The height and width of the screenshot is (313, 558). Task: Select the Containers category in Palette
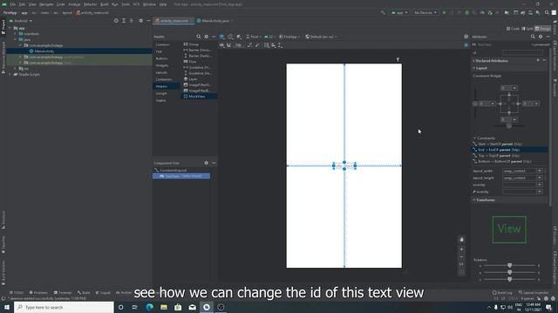tap(164, 79)
